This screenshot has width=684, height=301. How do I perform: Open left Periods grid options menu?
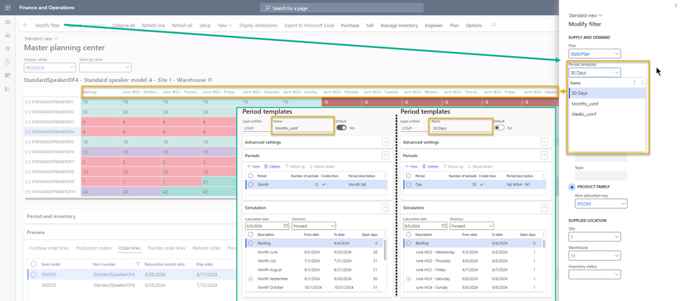tap(384, 176)
